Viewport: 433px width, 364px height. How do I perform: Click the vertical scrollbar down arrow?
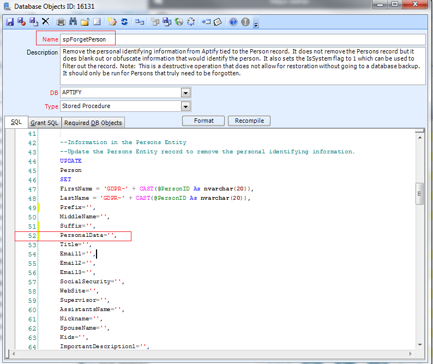(420, 345)
